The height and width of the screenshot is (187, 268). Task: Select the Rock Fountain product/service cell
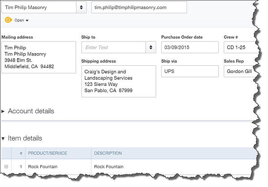coord(58,167)
